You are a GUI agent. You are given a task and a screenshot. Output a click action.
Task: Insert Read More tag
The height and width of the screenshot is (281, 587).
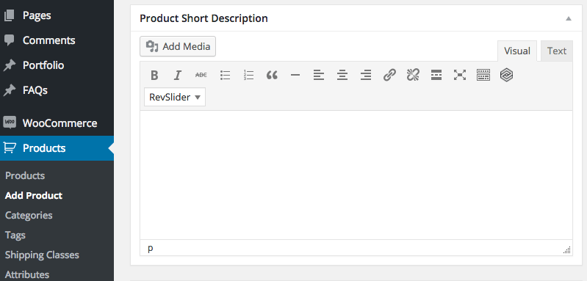tap(436, 75)
